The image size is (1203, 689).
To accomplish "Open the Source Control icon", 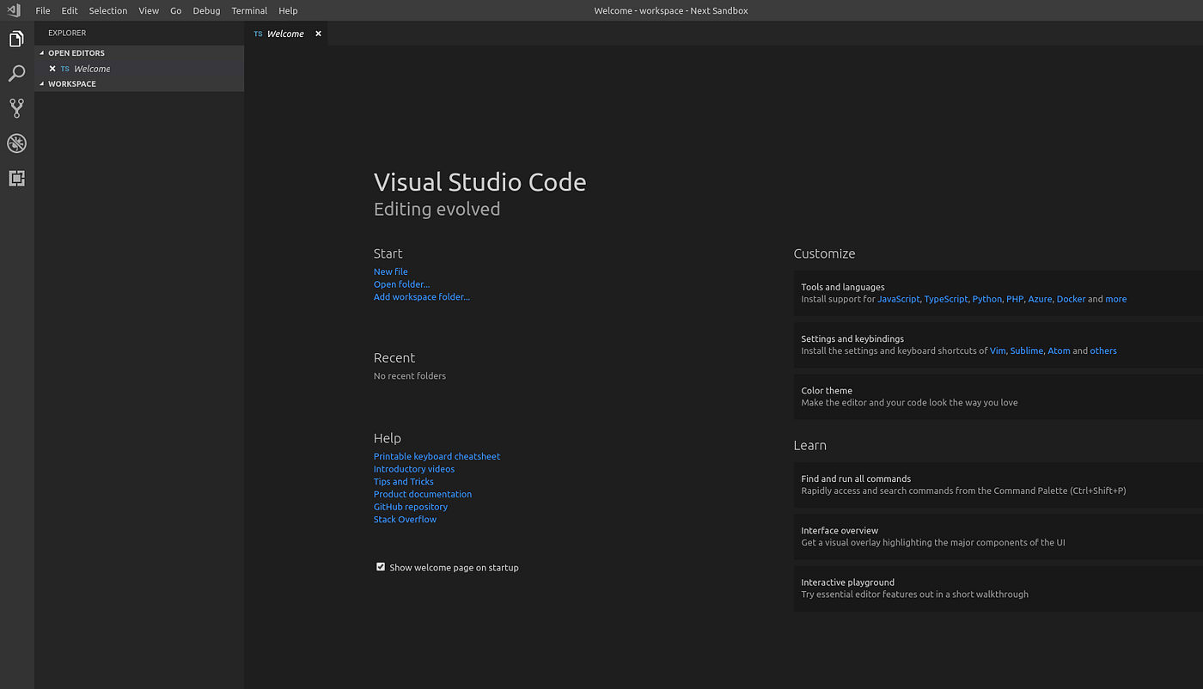I will (x=16, y=107).
